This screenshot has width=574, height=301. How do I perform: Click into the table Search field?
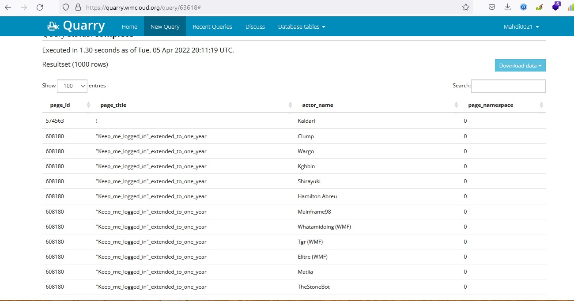coord(508,86)
